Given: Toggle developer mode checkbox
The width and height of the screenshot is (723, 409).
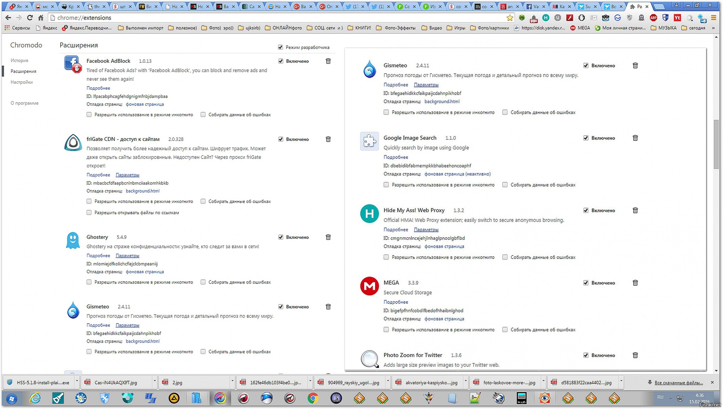Looking at the screenshot, I should click(280, 47).
